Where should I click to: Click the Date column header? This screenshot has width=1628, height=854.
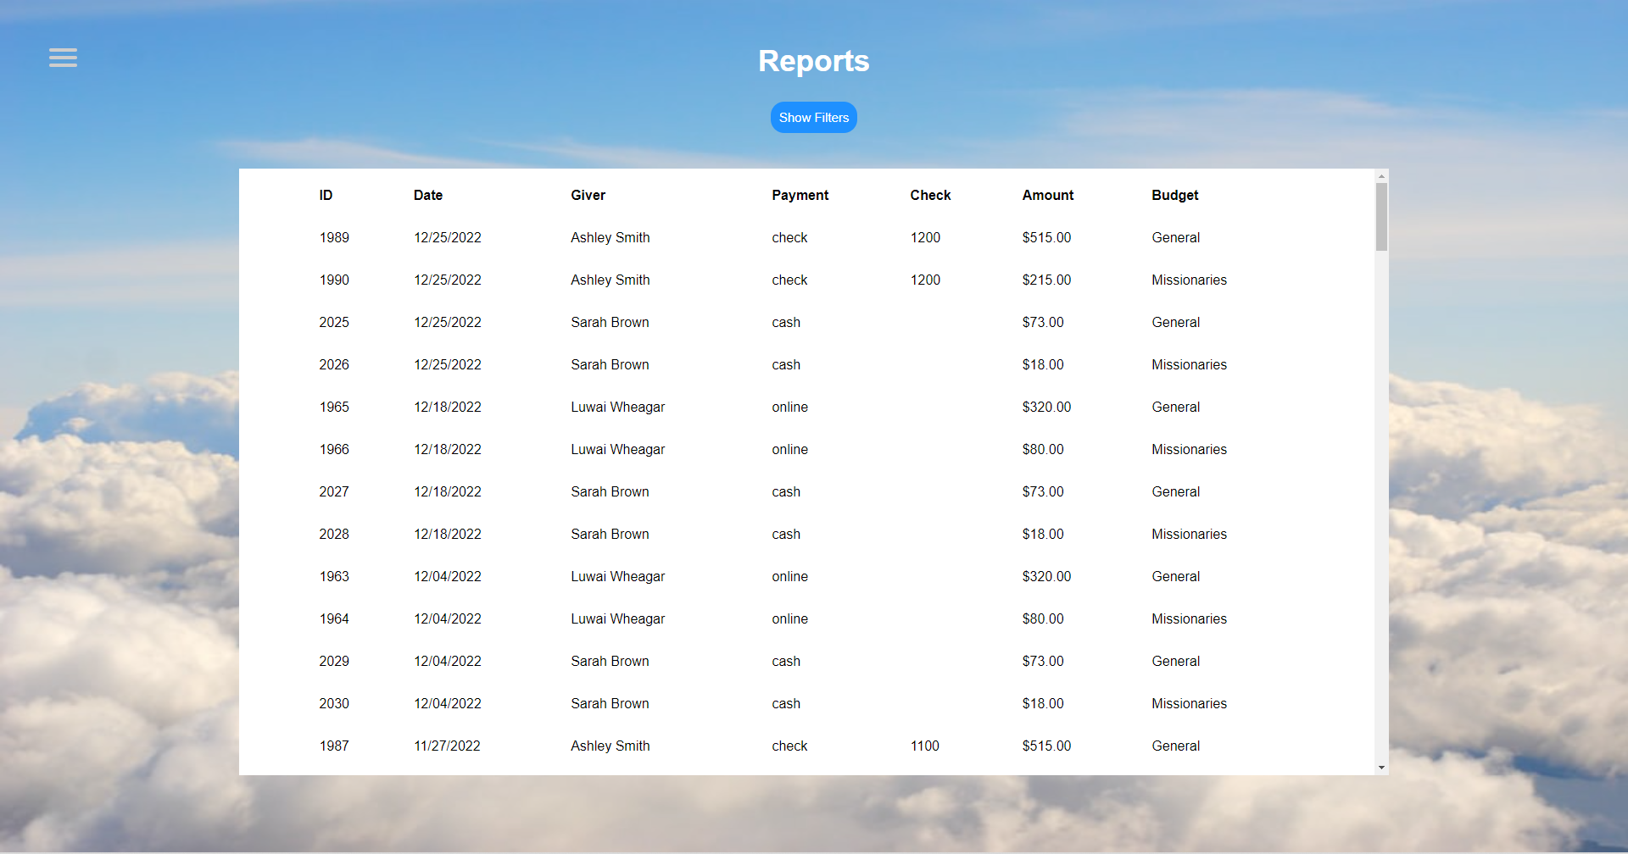428,195
